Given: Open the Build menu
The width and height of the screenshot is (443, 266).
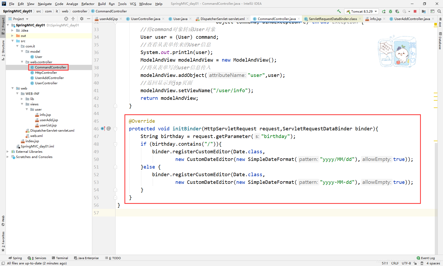Looking at the screenshot, I should 102,4.
